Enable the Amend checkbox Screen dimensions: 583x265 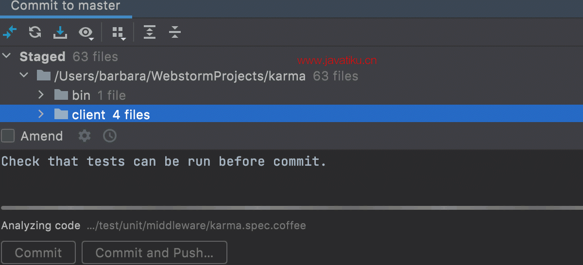(x=8, y=136)
